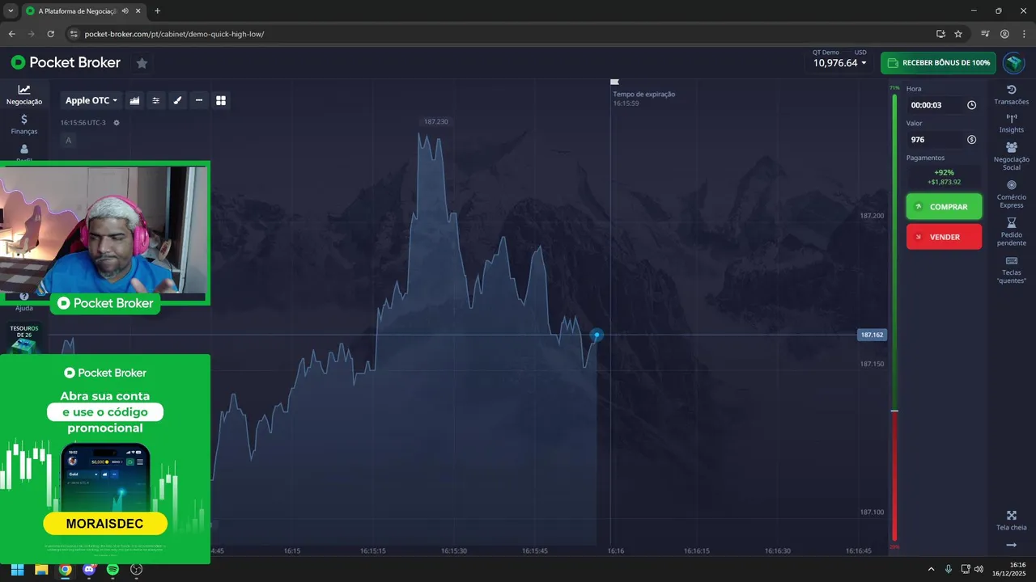Image resolution: width=1036 pixels, height=582 pixels.
Task: Change the chart type via area chart icon
Action: 134,100
